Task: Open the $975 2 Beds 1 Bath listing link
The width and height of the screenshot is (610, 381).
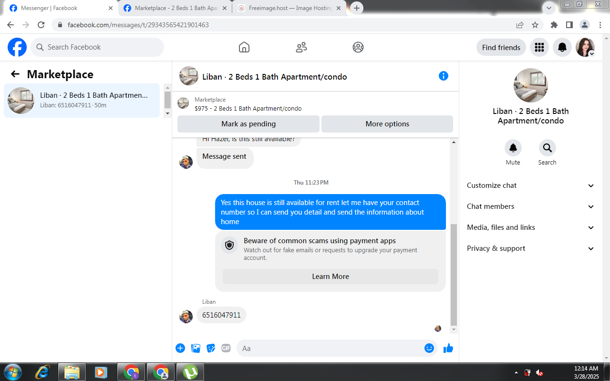Action: [x=248, y=108]
